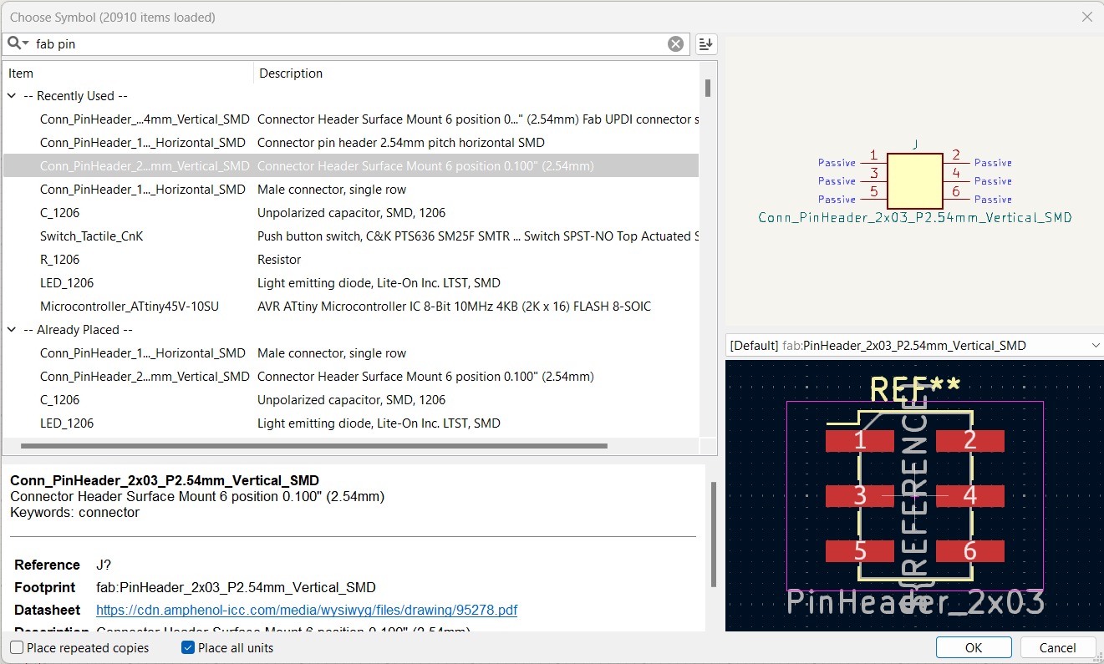Click pin 1 in symbol preview

point(873,157)
